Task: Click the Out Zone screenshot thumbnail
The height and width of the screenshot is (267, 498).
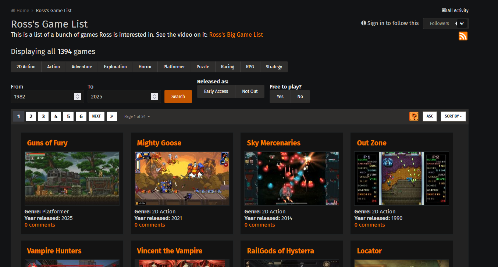Action: [402, 178]
